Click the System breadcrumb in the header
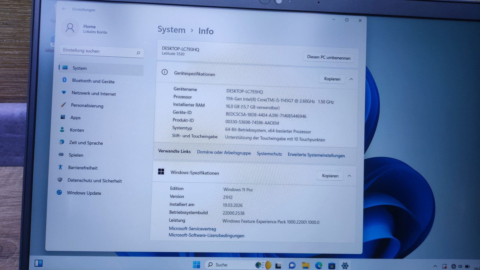The height and width of the screenshot is (270, 480). coord(171,29)
